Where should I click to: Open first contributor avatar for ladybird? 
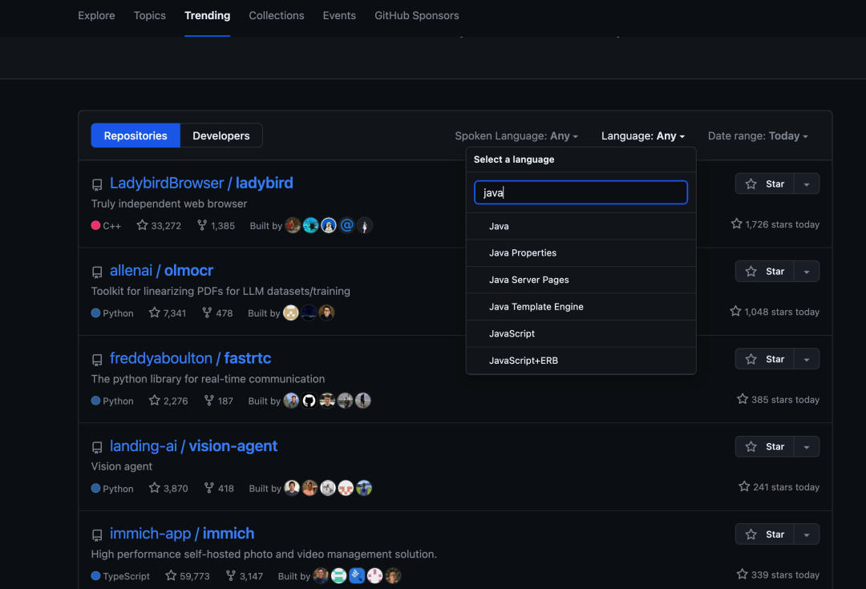293,225
